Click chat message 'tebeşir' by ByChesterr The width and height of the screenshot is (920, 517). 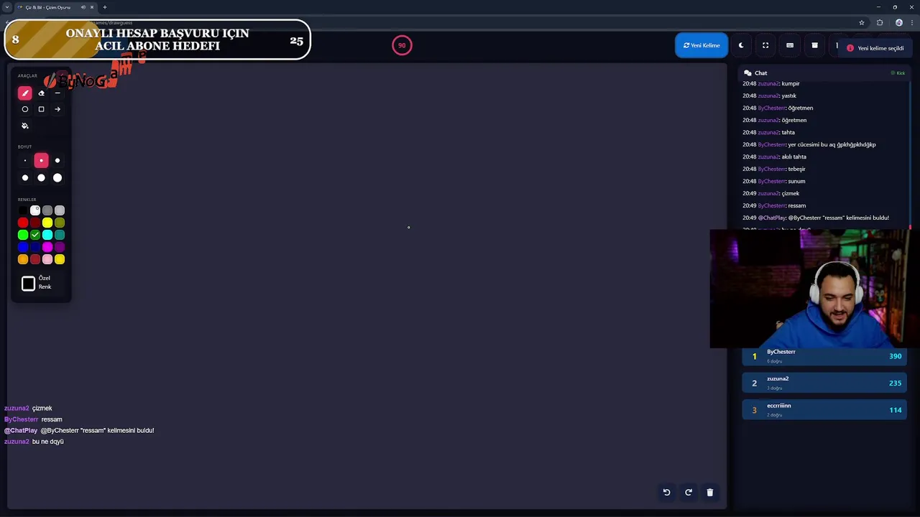[773, 169]
